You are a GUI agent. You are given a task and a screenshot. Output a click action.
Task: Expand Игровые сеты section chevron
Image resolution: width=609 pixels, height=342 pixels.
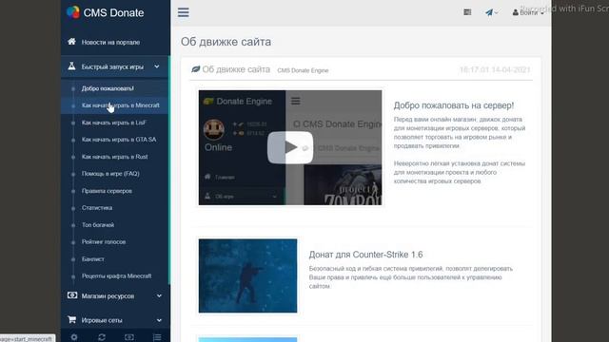(159, 320)
